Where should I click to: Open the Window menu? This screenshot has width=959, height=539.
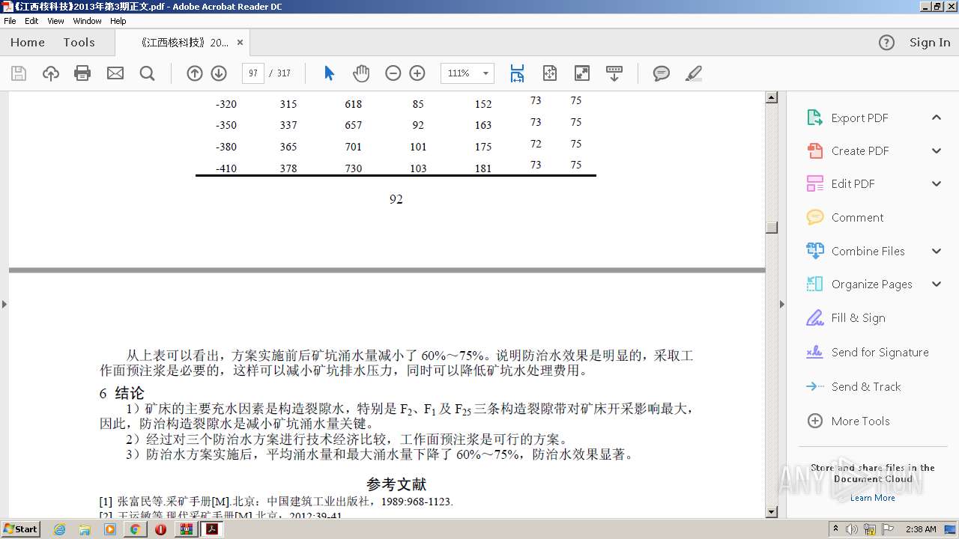coord(87,21)
